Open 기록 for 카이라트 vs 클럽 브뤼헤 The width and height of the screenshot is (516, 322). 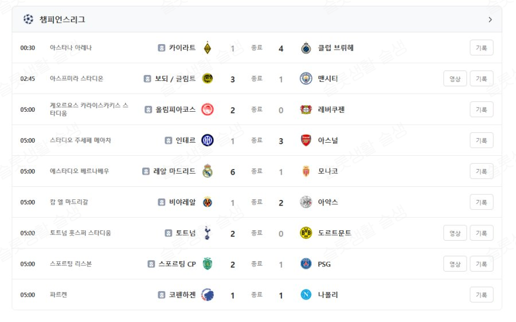482,48
